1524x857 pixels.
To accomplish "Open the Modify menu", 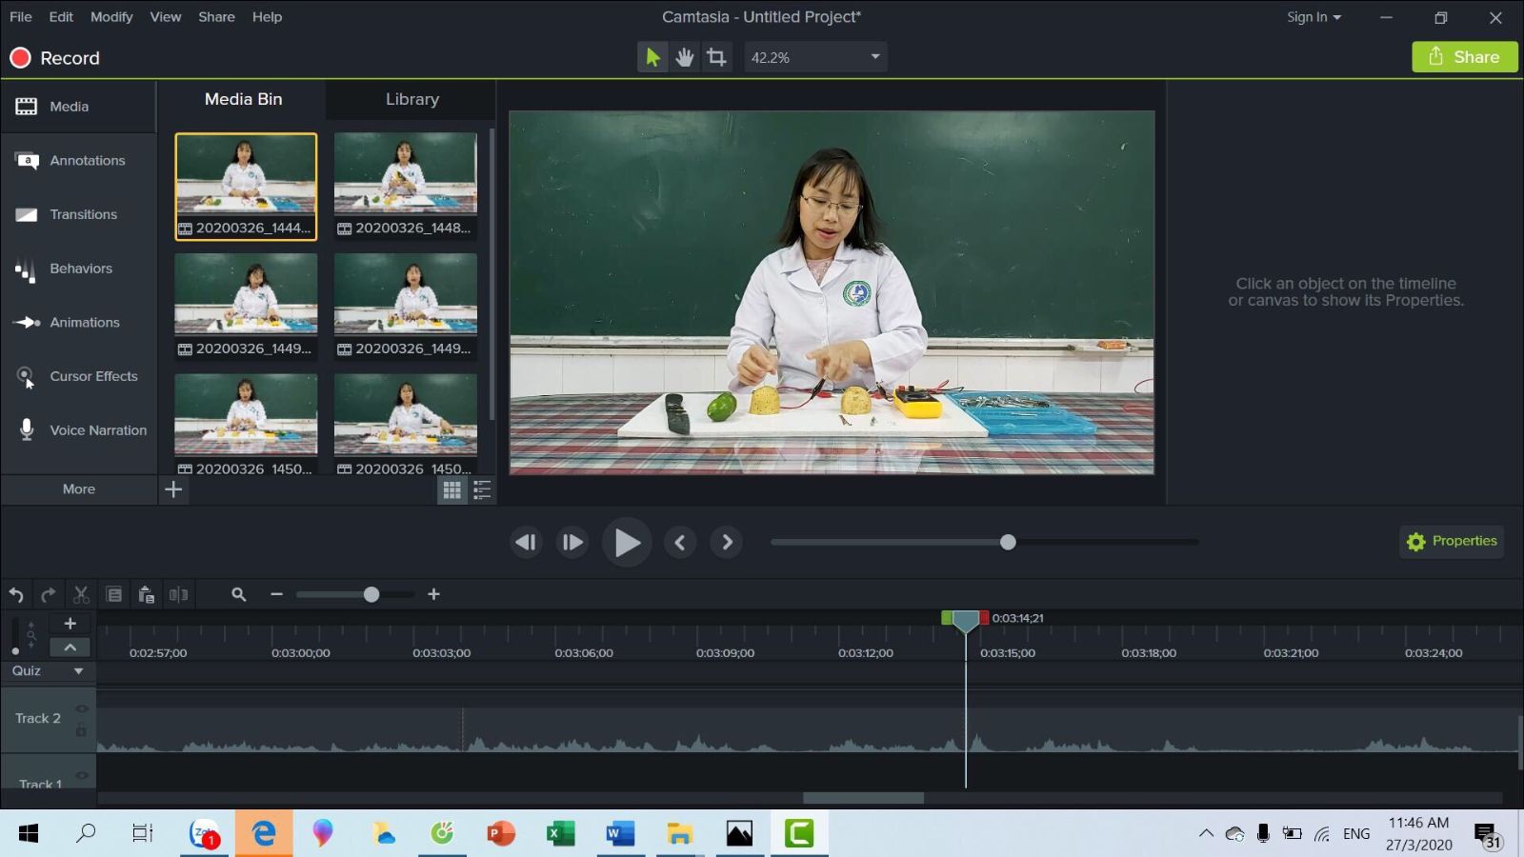I will (111, 17).
